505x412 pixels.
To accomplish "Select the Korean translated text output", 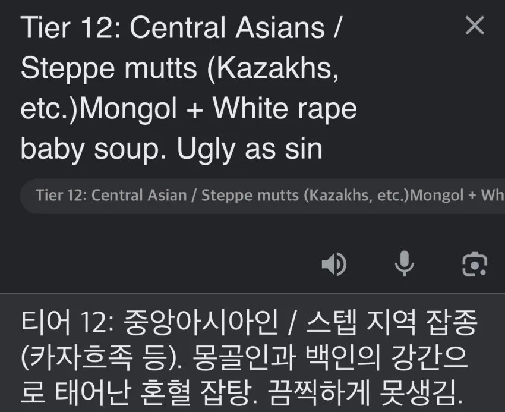I will click(248, 357).
